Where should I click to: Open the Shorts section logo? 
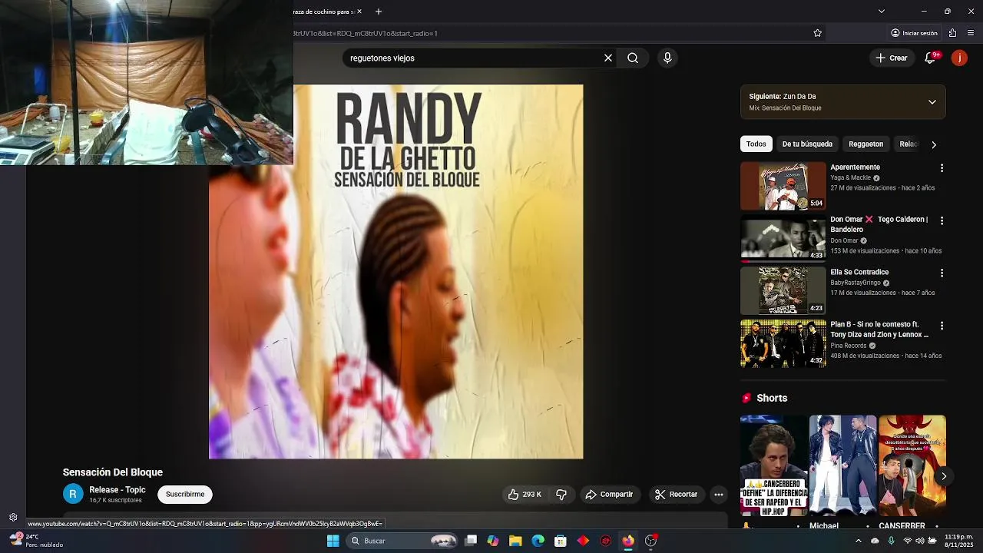[x=746, y=398]
